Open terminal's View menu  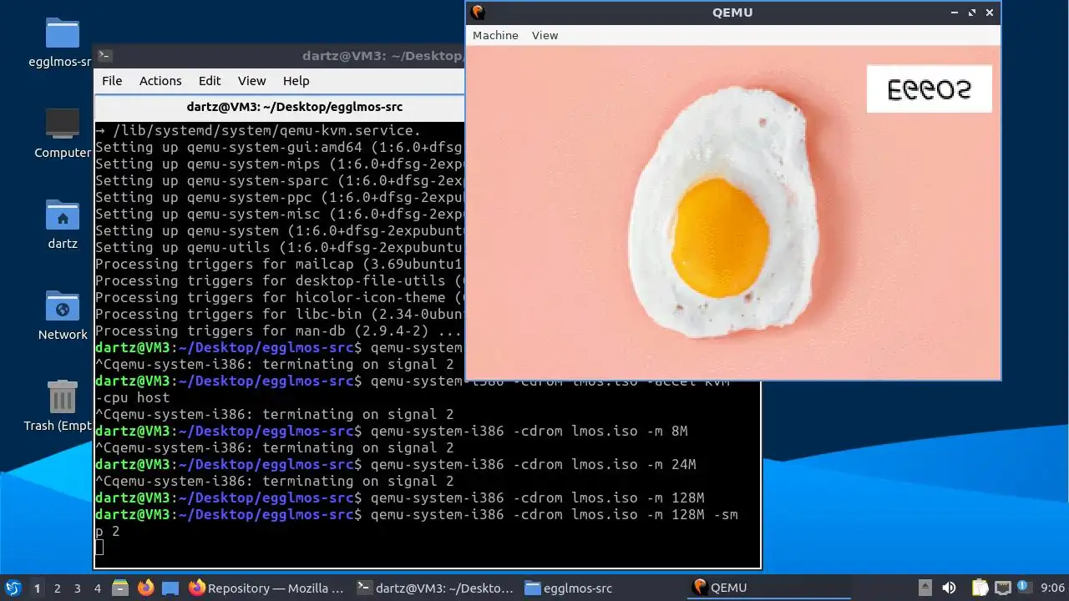251,81
